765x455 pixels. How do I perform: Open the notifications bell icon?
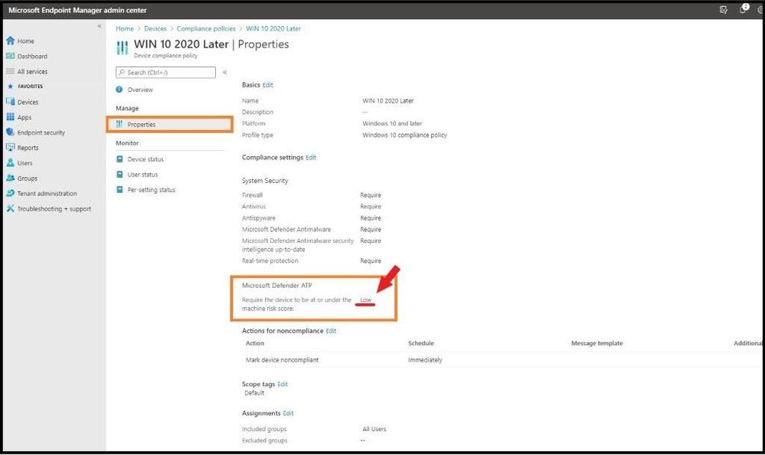743,9
